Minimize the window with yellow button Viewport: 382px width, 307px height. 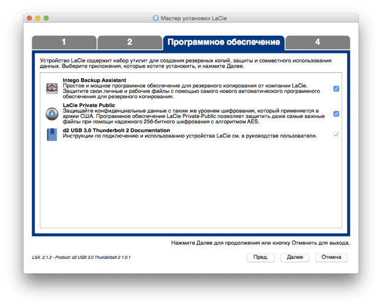[x=38, y=18]
